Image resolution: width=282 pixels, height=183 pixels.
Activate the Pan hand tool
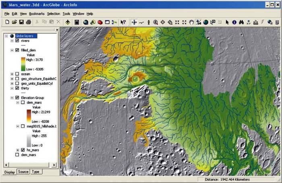point(191,22)
